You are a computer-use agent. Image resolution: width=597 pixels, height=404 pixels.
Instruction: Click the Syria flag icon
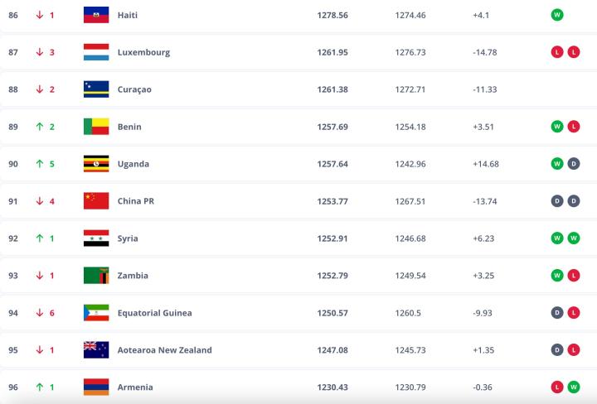[96, 238]
